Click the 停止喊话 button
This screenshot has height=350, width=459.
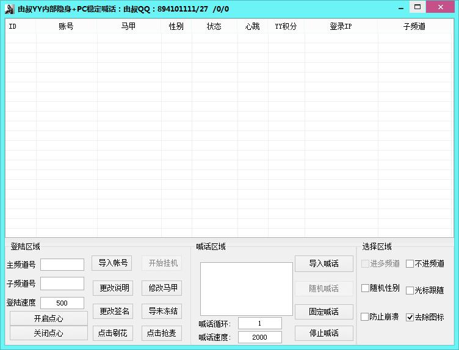(x=324, y=334)
